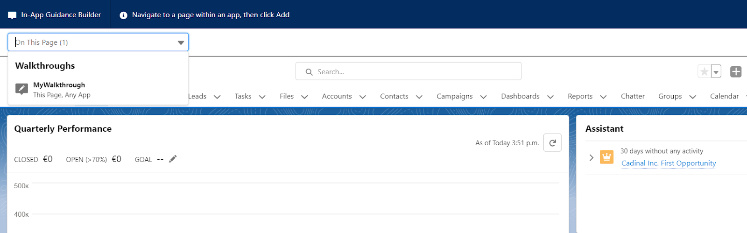
Task: Expand the Accounts tab dropdown chevron
Action: point(363,97)
